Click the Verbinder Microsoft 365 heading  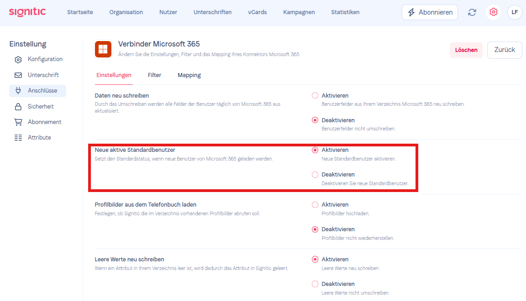(159, 44)
